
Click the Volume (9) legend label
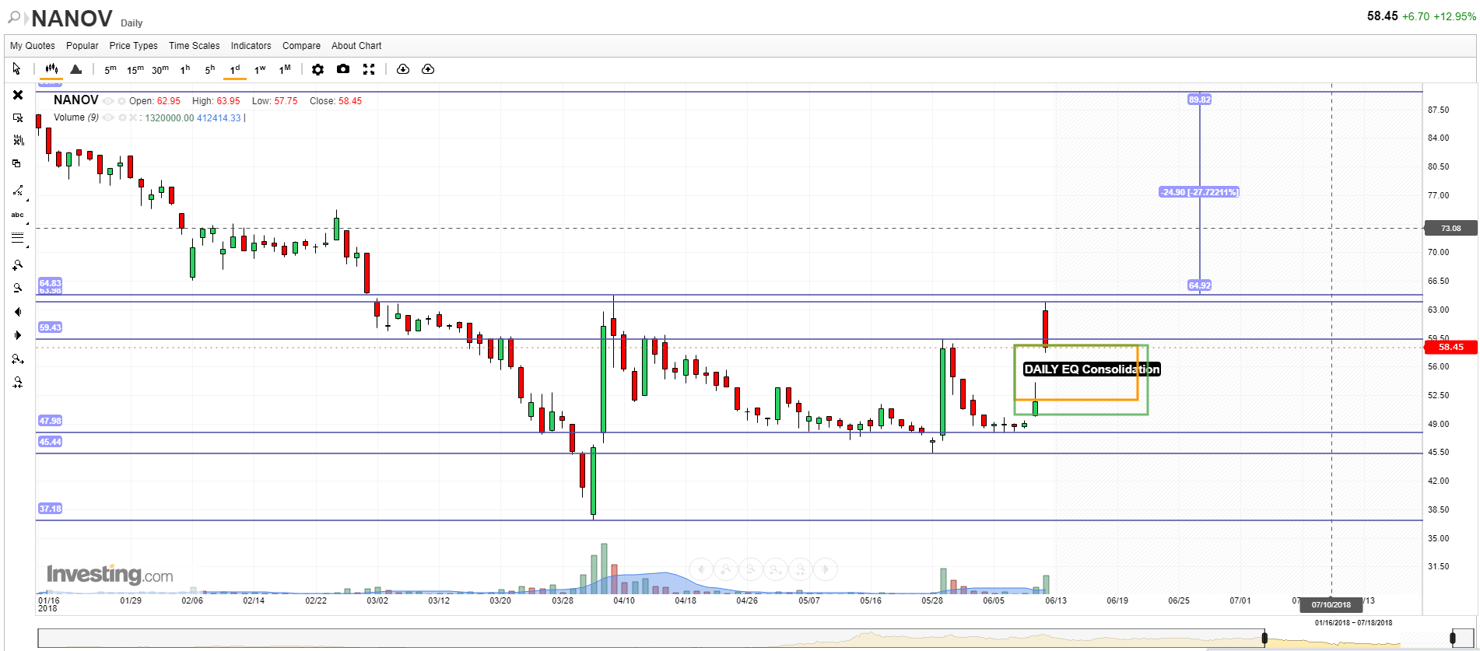(x=76, y=117)
